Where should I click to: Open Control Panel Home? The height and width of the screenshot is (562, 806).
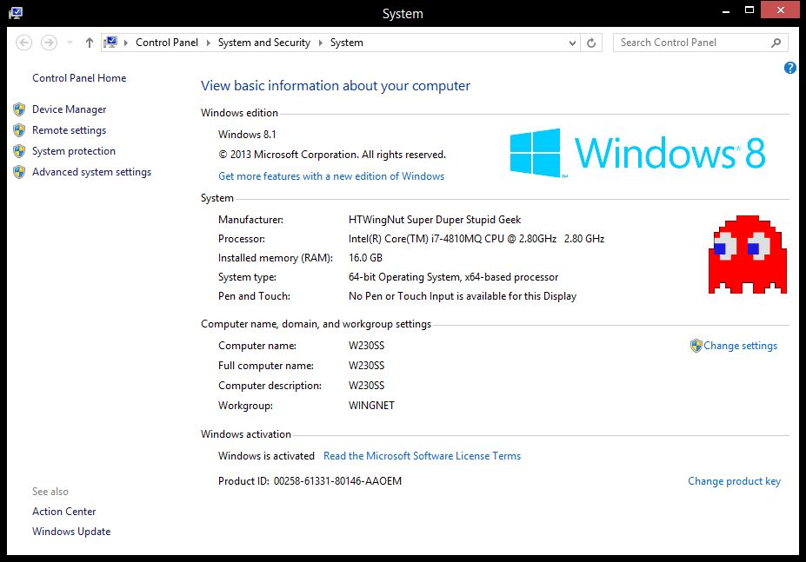click(79, 78)
